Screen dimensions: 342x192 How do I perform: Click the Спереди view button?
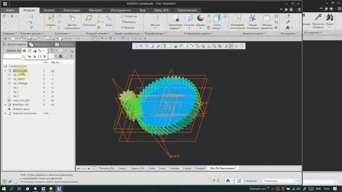click(x=174, y=169)
